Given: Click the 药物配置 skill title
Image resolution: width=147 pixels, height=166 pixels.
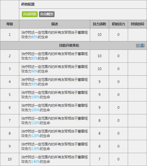Looking at the screenshot, I should (x=28, y=4).
